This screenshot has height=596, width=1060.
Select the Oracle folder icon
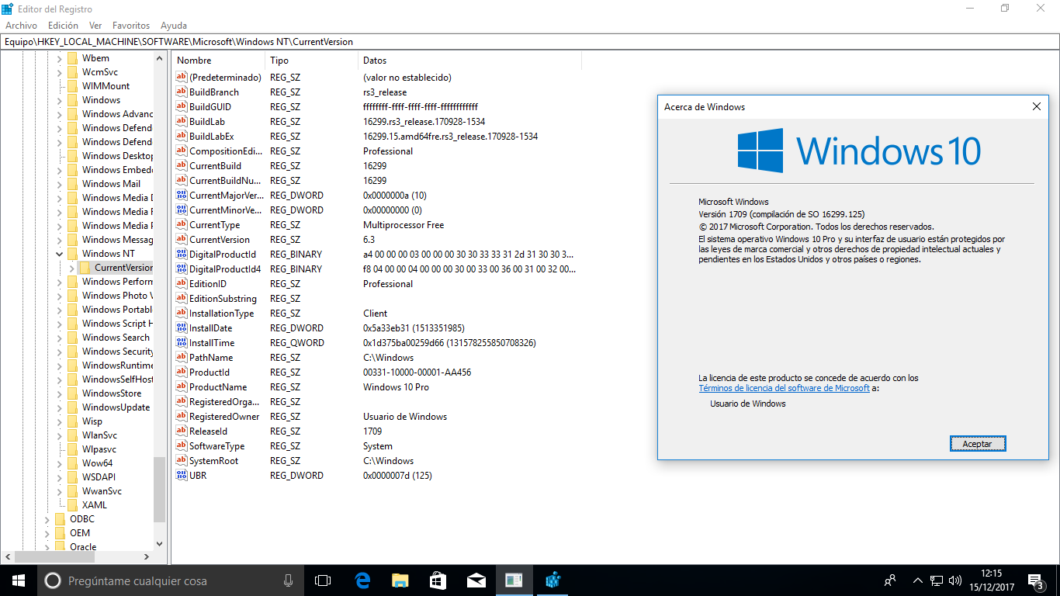pos(61,547)
